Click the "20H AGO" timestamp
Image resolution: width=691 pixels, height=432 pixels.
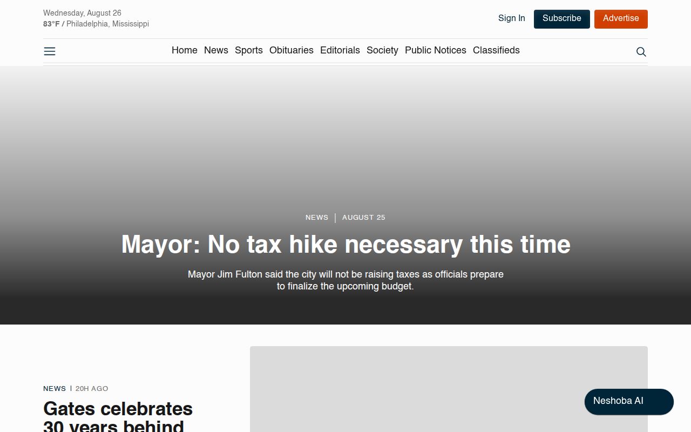point(92,389)
